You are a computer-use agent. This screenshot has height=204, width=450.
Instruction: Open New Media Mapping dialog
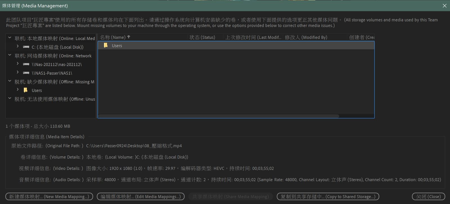point(49,196)
